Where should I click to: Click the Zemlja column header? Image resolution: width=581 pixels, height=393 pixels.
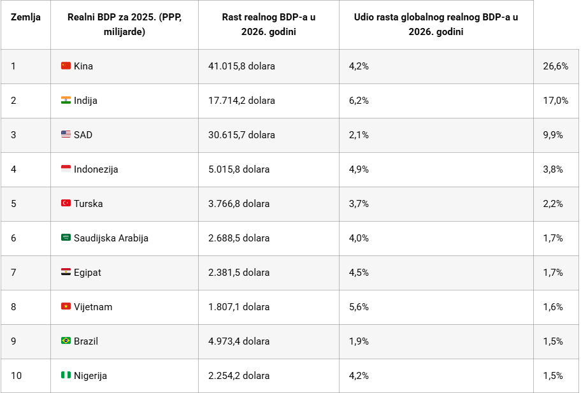point(25,17)
